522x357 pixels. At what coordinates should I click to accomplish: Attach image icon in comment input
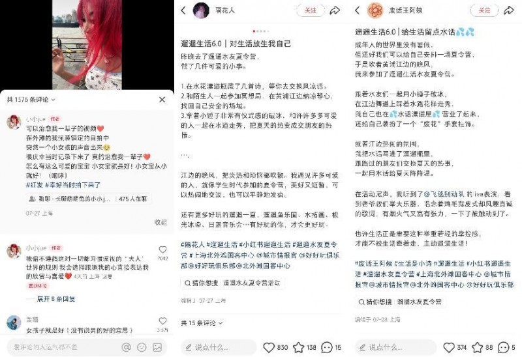coord(157,347)
